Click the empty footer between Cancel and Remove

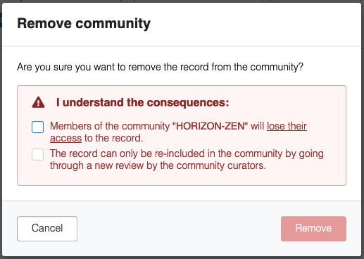point(179,229)
